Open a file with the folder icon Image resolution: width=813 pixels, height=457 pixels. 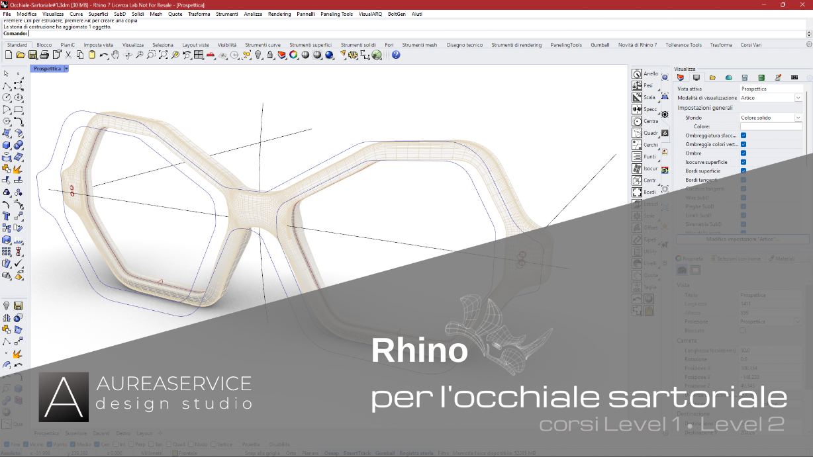[21, 55]
